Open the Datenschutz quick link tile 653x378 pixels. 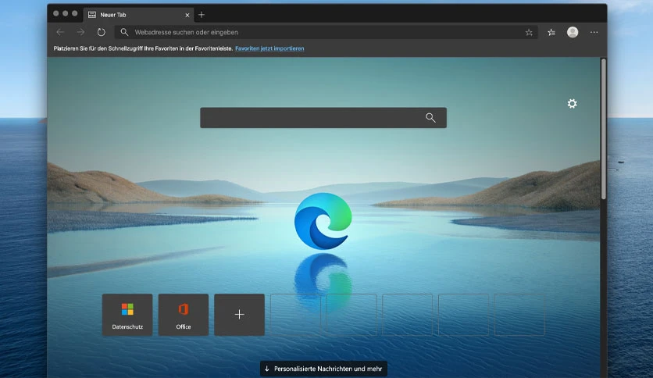tap(127, 315)
